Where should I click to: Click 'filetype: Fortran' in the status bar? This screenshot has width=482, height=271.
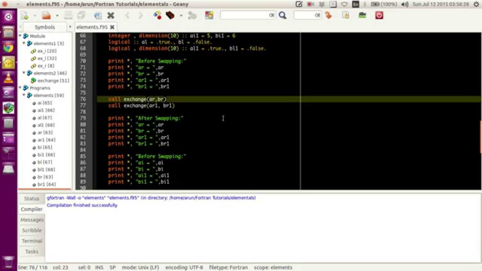pos(229,268)
